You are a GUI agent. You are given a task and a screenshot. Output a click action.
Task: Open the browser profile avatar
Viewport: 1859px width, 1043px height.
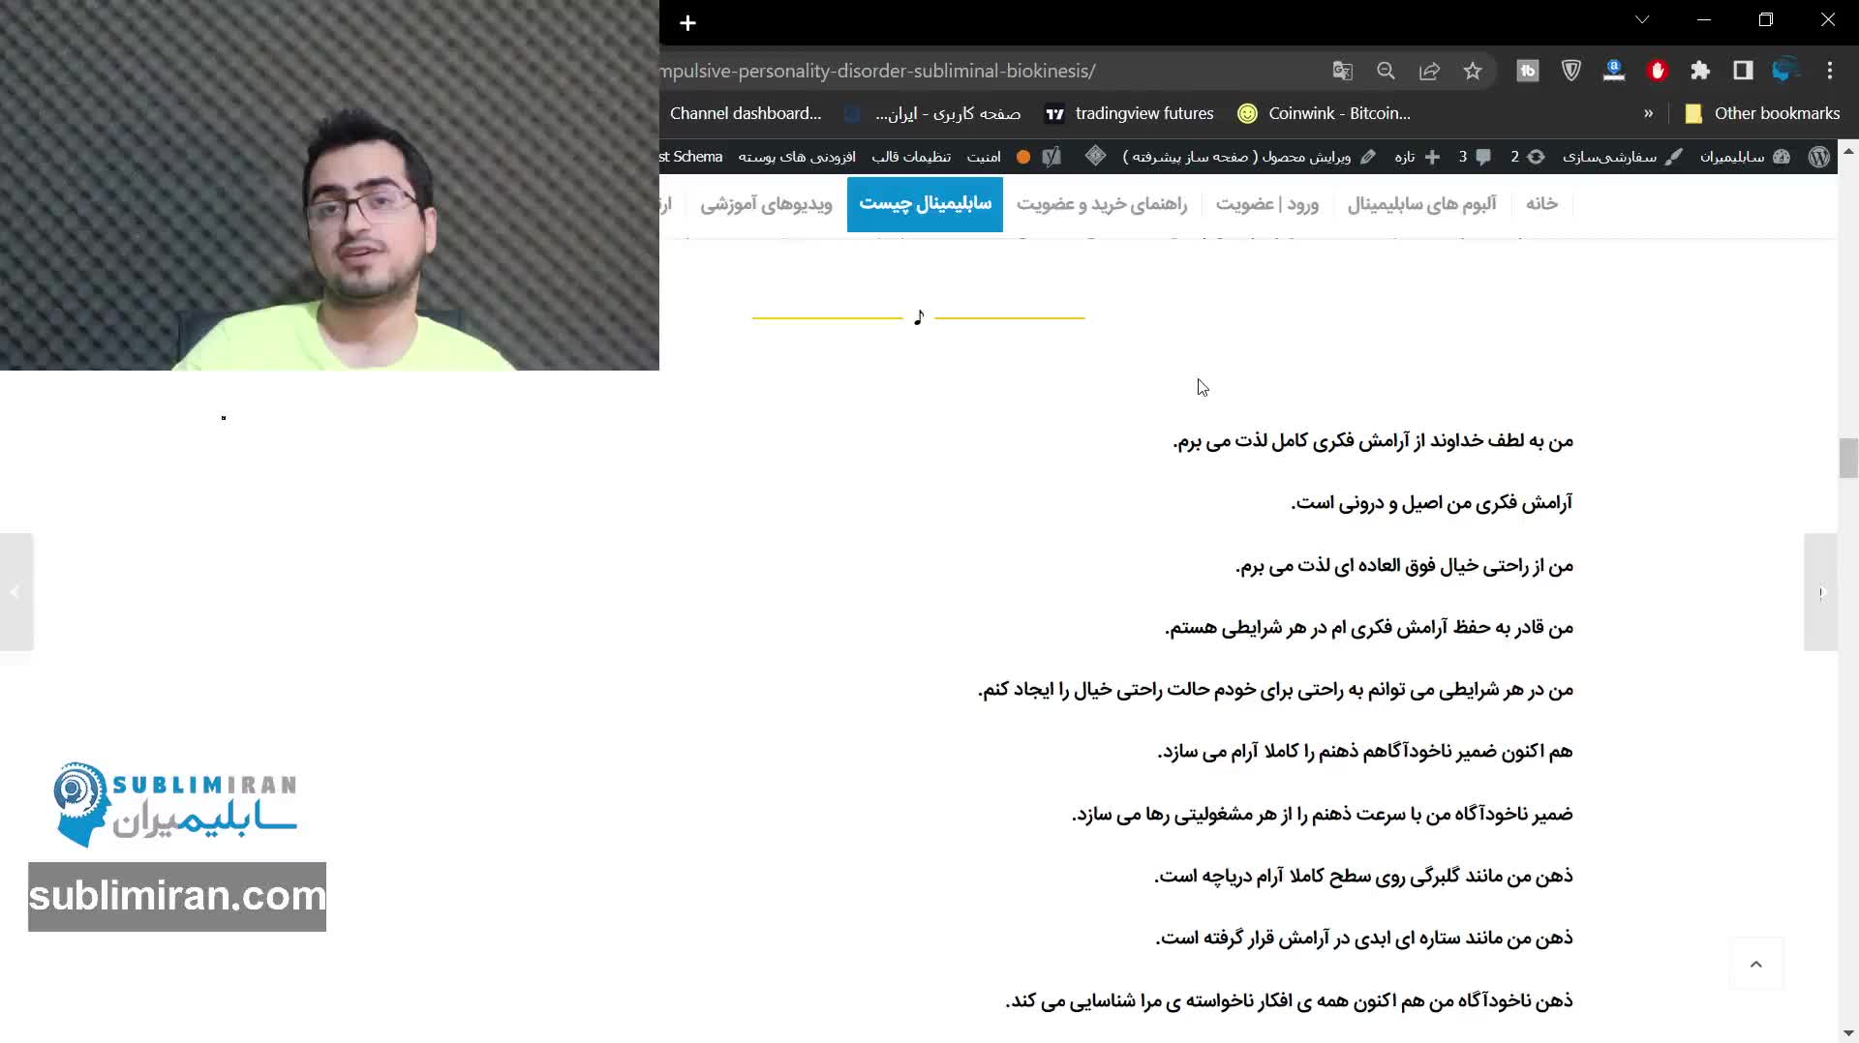[1785, 71]
